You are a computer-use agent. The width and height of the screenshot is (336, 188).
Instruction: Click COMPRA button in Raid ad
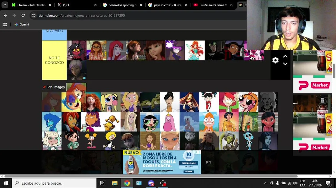click(189, 172)
